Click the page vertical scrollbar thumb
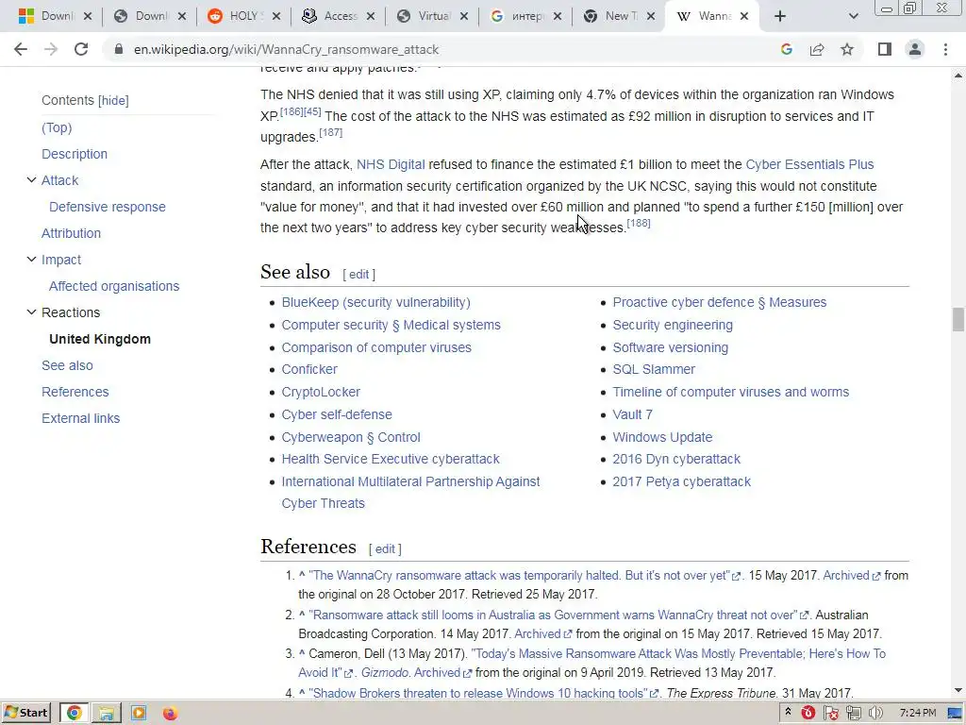 tap(958, 319)
